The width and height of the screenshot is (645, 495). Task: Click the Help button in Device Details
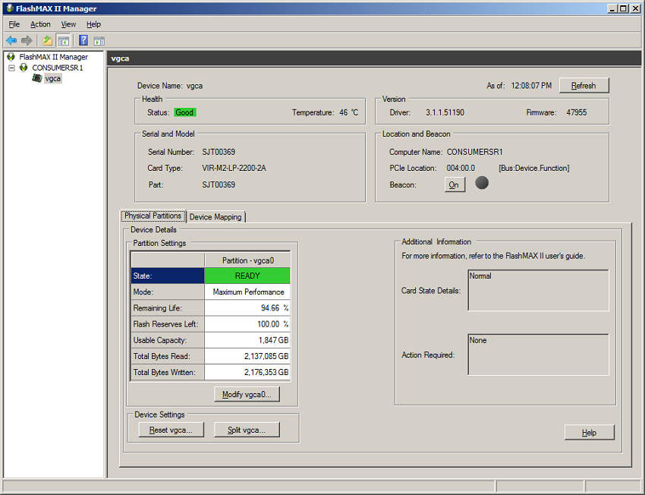589,433
